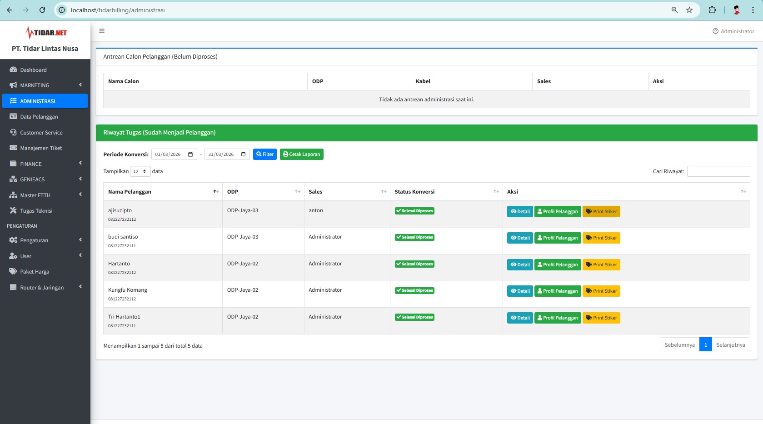Sort table by Sales column
This screenshot has width=763, height=424.
click(347, 192)
